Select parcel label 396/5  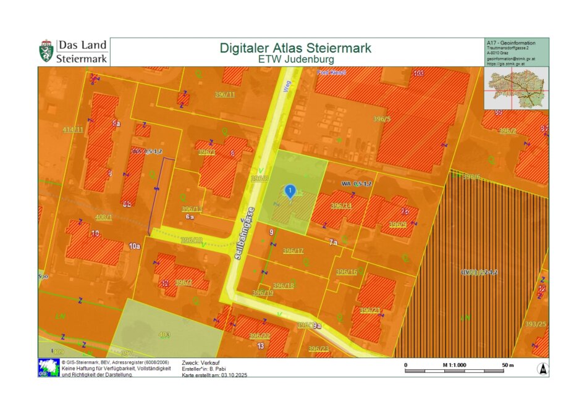click(x=381, y=119)
